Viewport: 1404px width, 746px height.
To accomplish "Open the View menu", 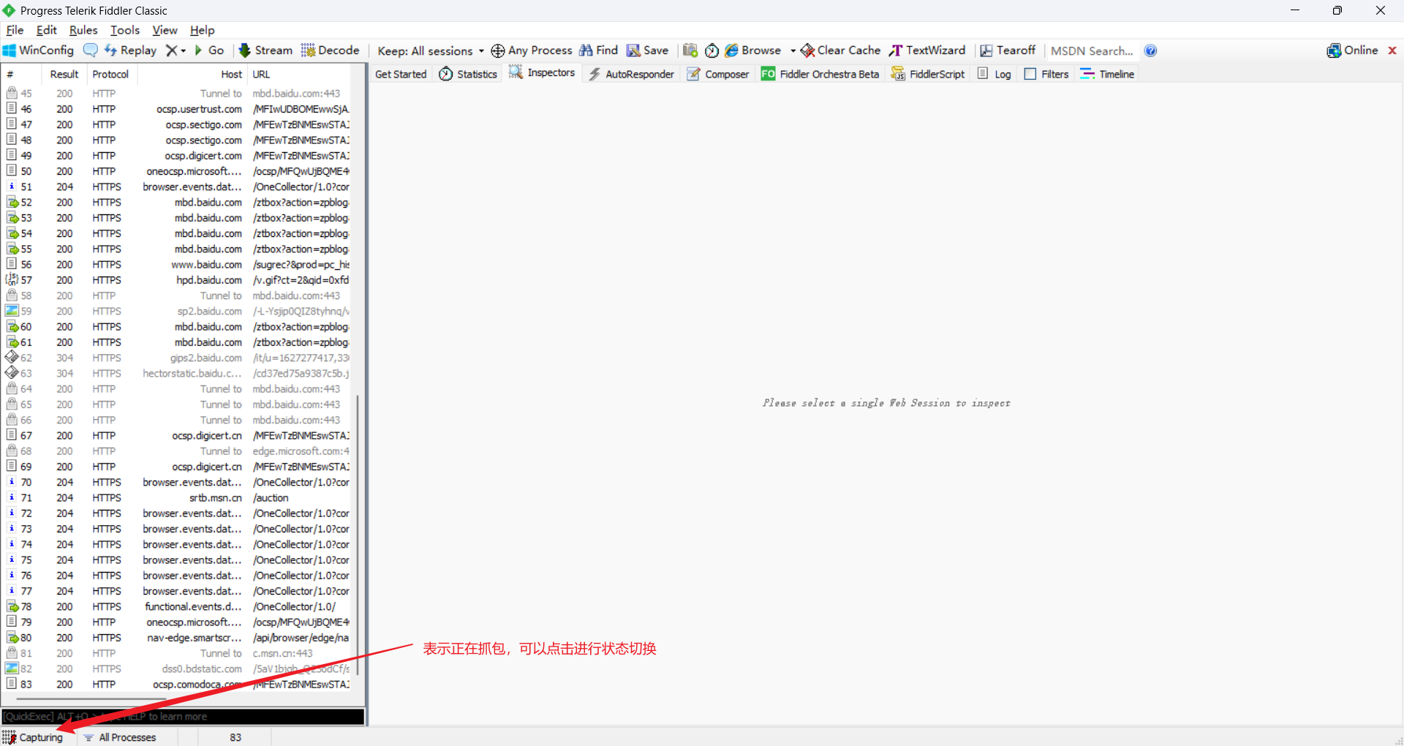I will (165, 30).
